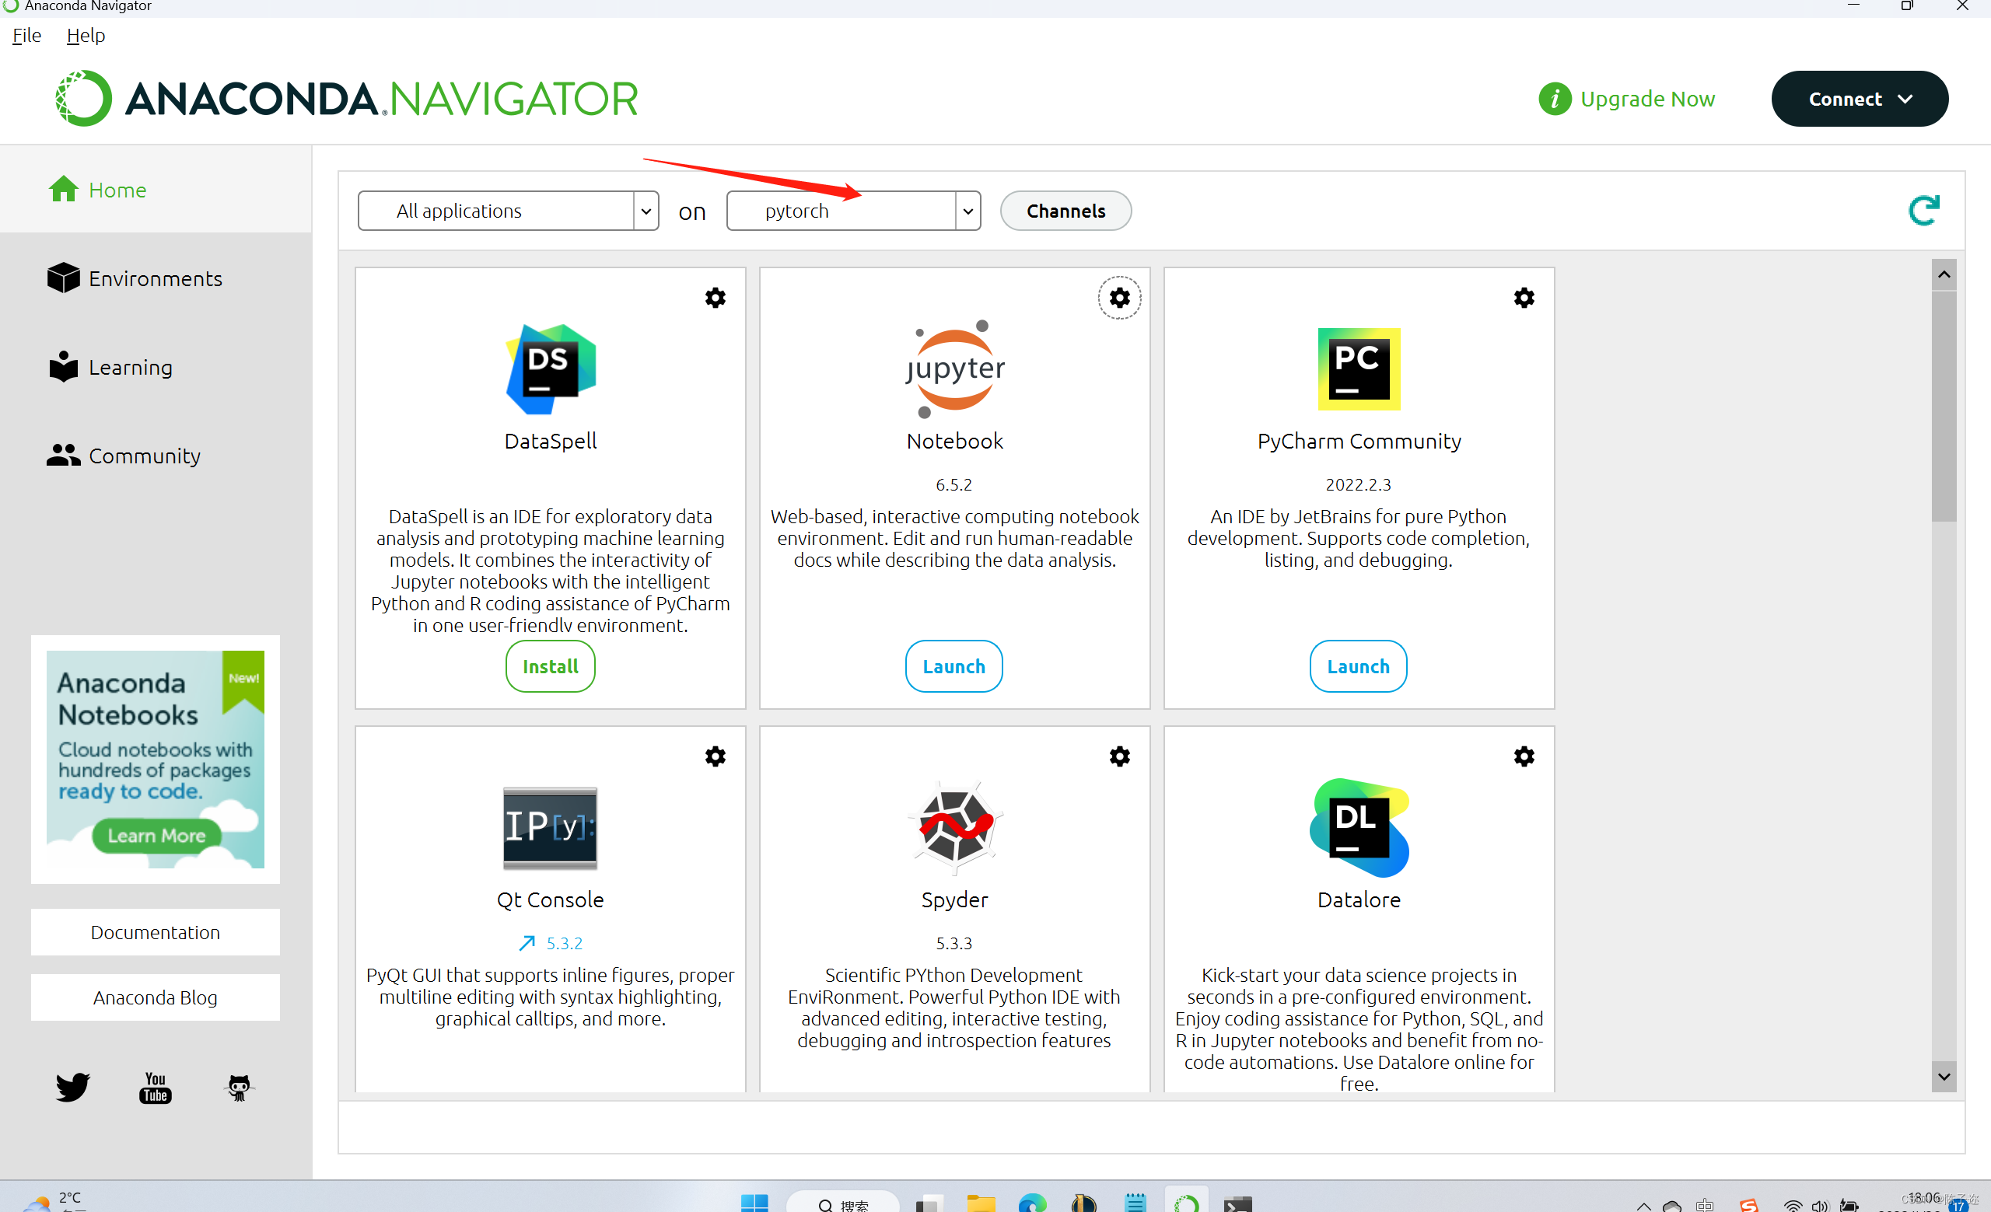This screenshot has height=1212, width=1991.
Task: Launch Jupyter Notebook
Action: [954, 667]
